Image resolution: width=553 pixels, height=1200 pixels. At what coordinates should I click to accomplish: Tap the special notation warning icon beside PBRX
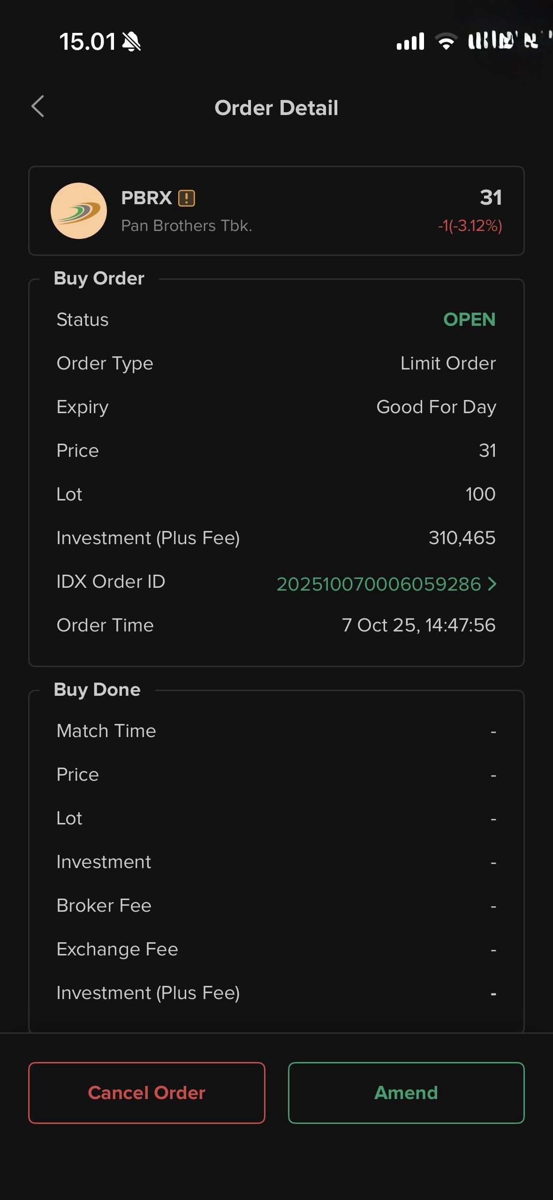(187, 198)
